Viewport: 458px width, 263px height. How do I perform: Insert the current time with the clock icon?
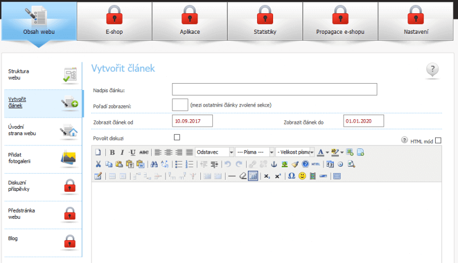coord(340,164)
